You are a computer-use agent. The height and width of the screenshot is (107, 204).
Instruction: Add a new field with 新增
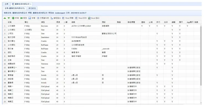(15, 18)
